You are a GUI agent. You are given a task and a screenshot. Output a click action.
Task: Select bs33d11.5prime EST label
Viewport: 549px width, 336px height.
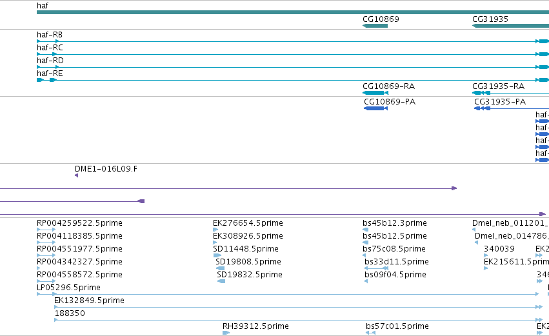point(396,262)
